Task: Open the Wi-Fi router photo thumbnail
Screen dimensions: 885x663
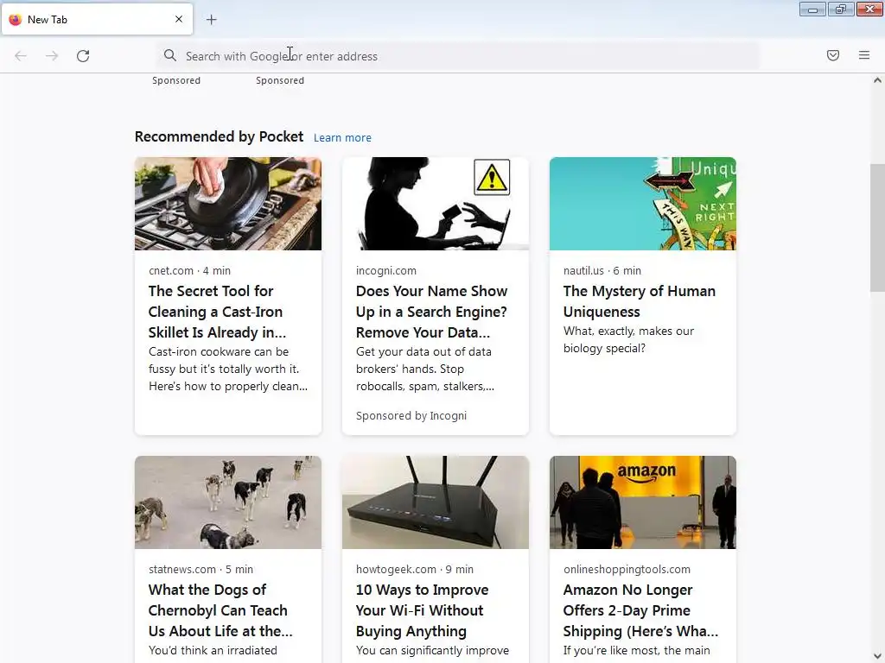Action: point(436,502)
